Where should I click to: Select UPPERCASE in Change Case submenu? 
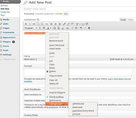(83, 104)
